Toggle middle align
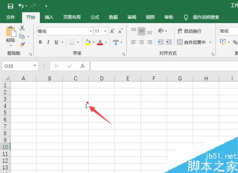Screen dimensions: 238x173 141,31
